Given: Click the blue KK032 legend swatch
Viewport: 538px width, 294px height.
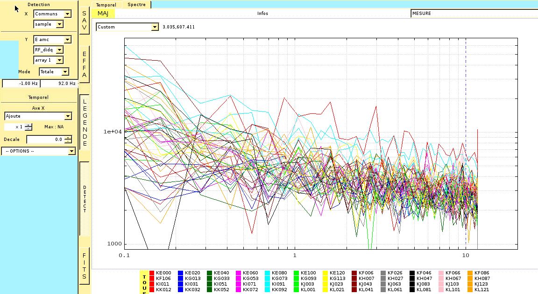Looking at the screenshot, I should tap(180, 289).
